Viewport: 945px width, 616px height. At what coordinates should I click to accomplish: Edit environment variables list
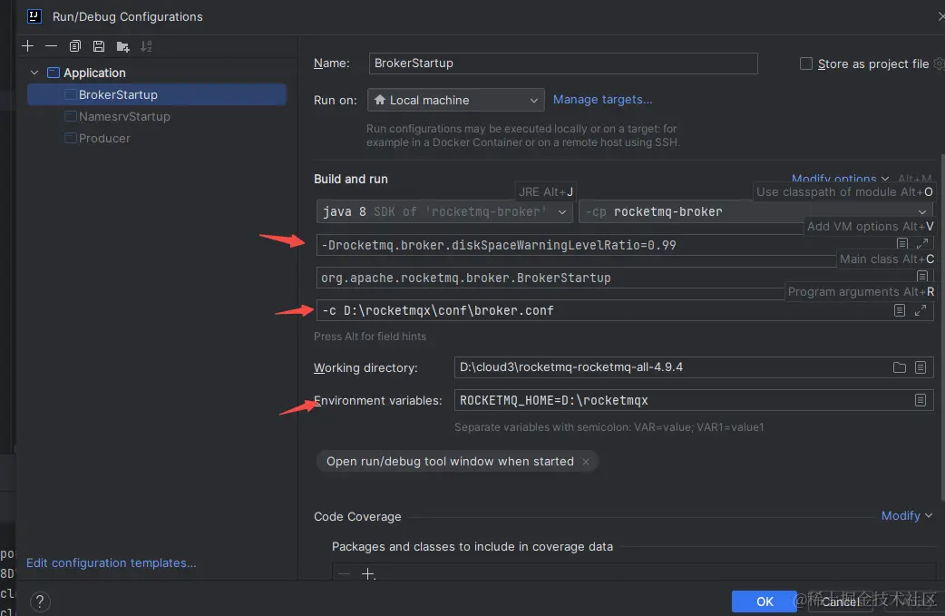[921, 400]
